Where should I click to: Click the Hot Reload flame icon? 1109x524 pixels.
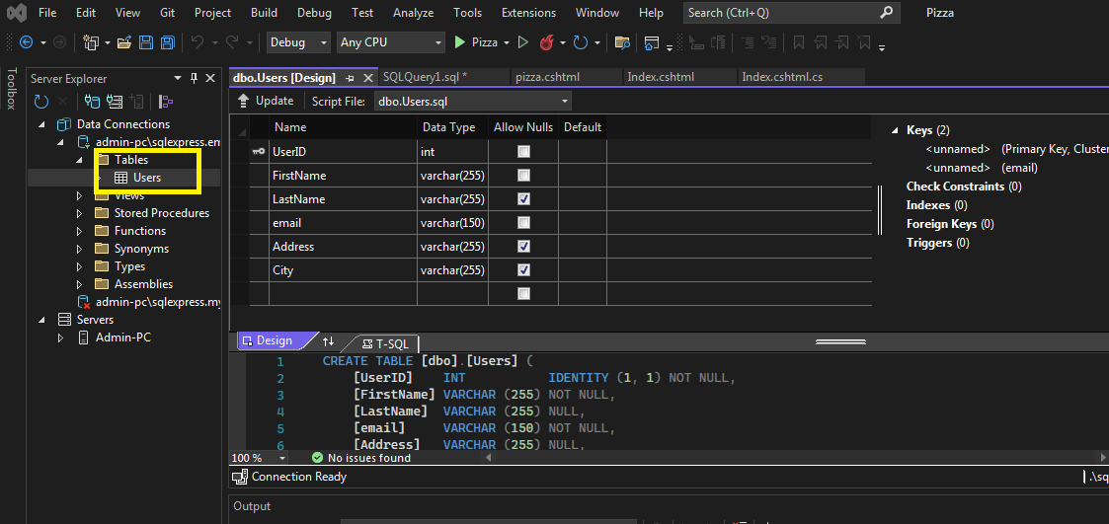point(547,42)
